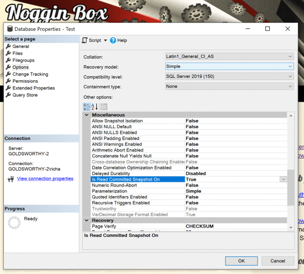Viewport: 304px width, 274px height.
Task: Click the wrench icon beside Filegroups
Action: (8, 60)
